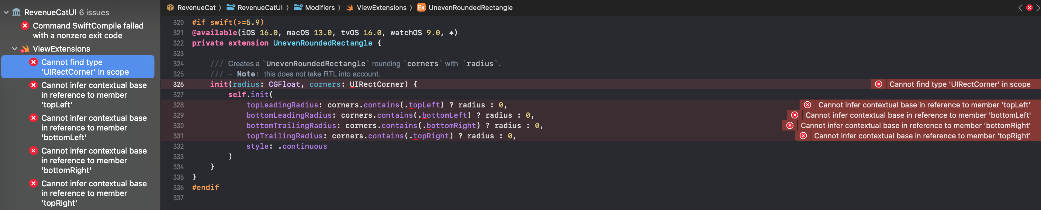
Task: Open Modifiers folder in the jump bar
Action: point(320,8)
